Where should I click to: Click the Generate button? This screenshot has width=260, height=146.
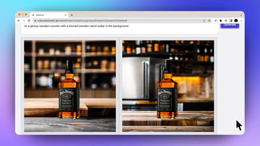coord(230,25)
